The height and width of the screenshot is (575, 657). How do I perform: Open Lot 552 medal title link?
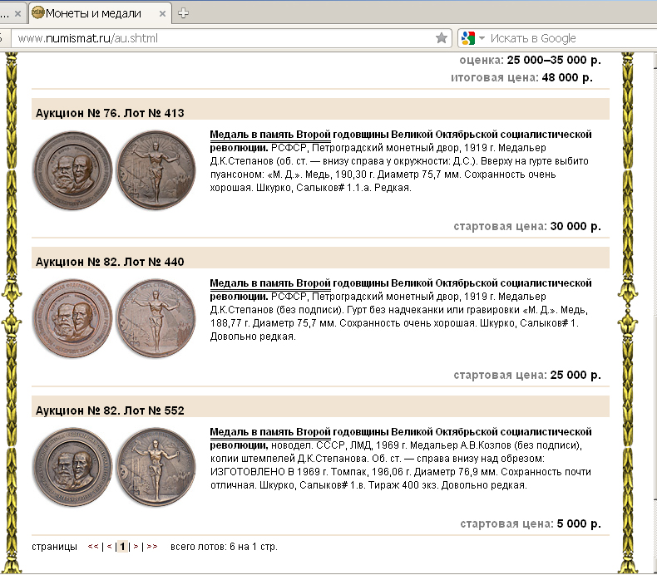(401, 438)
